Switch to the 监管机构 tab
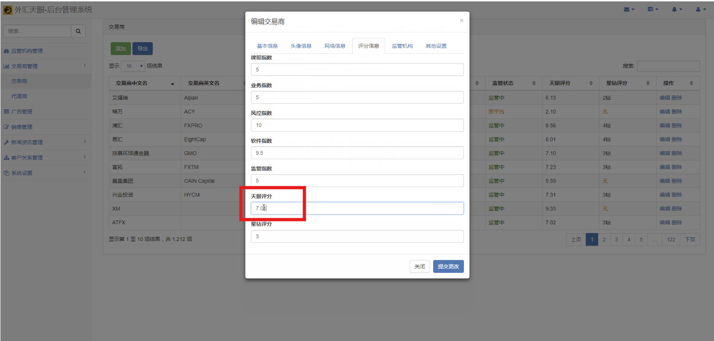 click(402, 46)
